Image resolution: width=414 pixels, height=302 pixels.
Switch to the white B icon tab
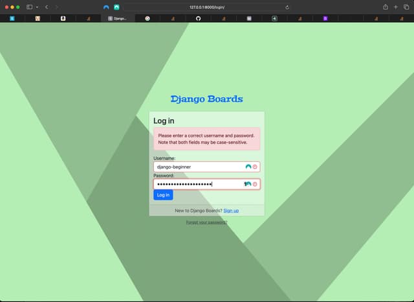63,18
